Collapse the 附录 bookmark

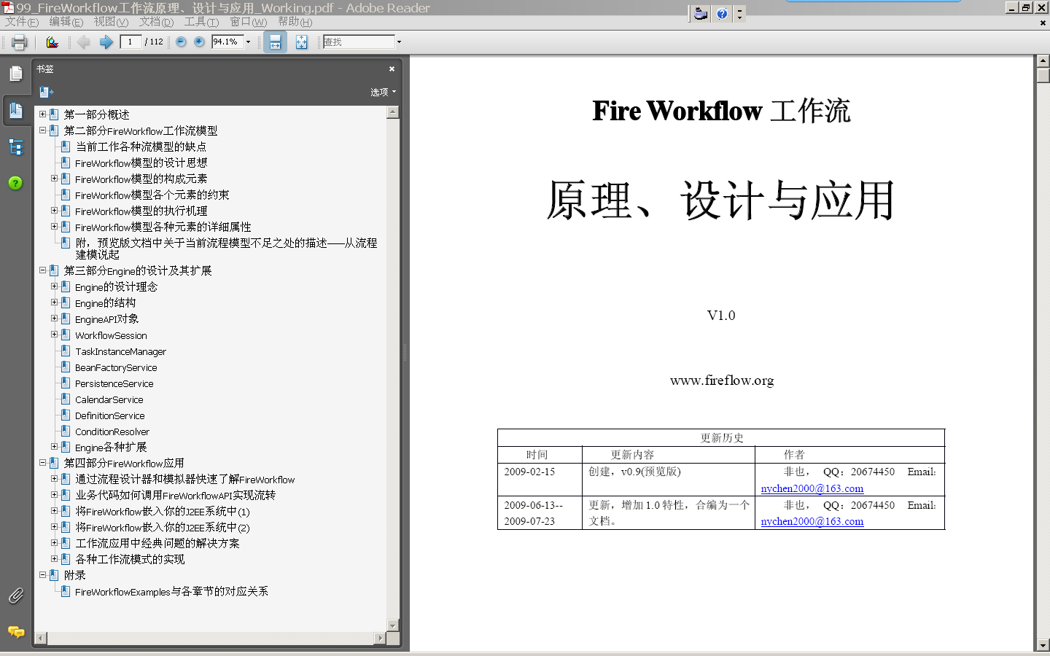43,575
